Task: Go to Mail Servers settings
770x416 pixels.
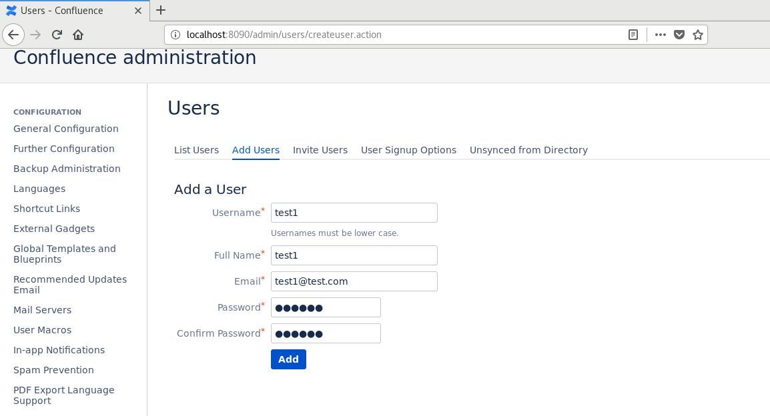Action: tap(42, 310)
